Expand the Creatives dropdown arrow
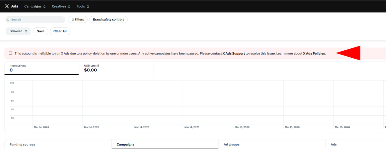 point(69,7)
